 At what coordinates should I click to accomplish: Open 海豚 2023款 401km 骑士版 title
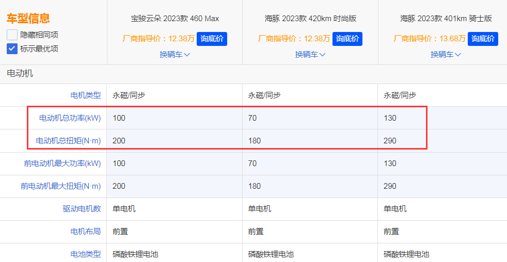446,19
